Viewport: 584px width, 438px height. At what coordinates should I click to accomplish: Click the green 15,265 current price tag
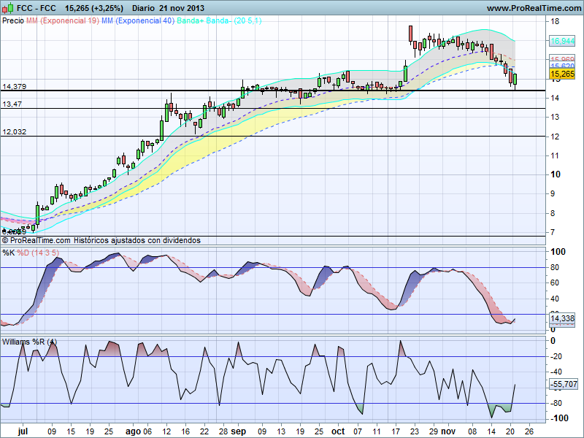click(x=561, y=74)
